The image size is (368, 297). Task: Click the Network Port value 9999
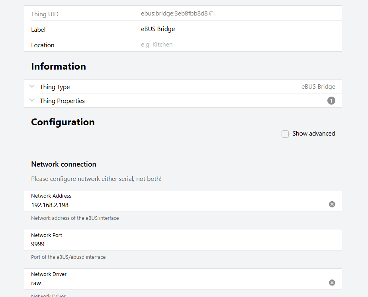[x=38, y=244]
